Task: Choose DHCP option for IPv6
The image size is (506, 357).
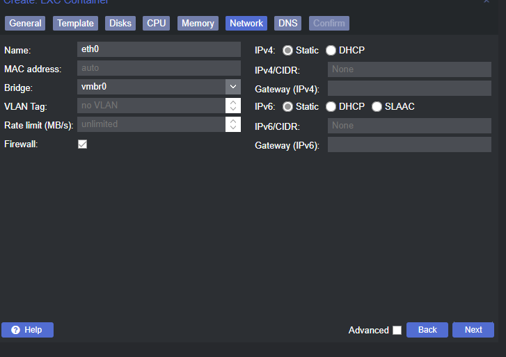Action: (331, 106)
